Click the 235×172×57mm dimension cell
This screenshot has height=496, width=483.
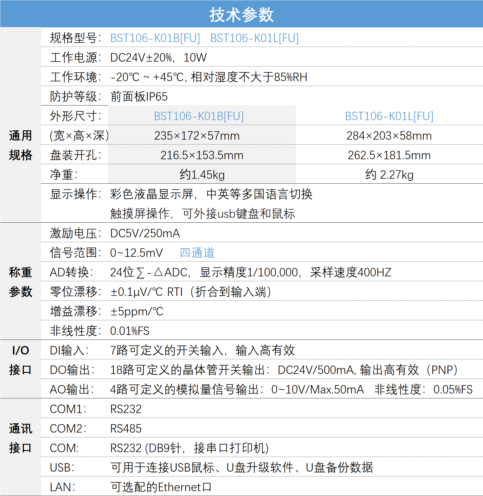[x=197, y=136]
